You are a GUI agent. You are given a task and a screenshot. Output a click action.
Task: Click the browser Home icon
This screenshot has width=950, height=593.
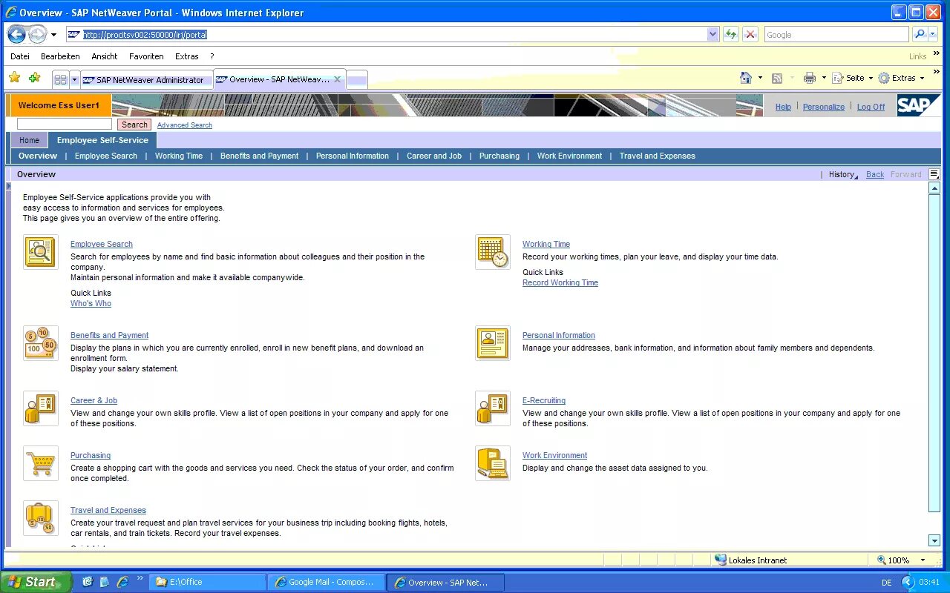point(747,77)
